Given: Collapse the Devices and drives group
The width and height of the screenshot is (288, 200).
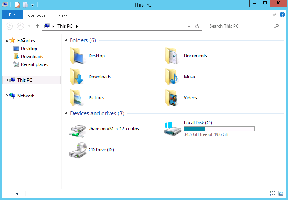Looking at the screenshot, I should click(66, 113).
